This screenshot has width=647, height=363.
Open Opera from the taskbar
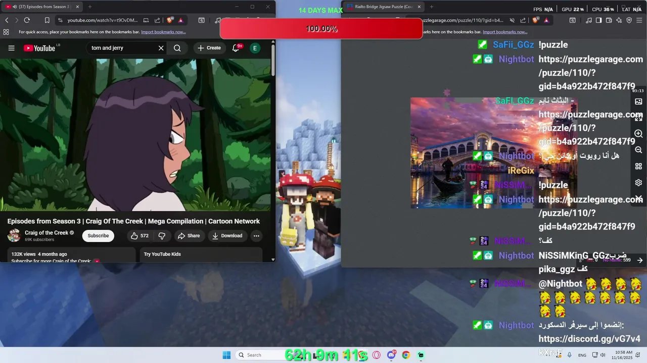[x=376, y=355]
